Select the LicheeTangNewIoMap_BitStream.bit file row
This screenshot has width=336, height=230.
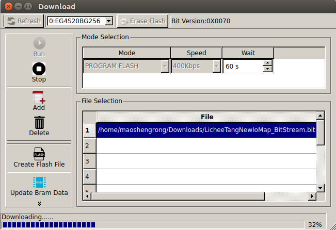tap(206, 130)
